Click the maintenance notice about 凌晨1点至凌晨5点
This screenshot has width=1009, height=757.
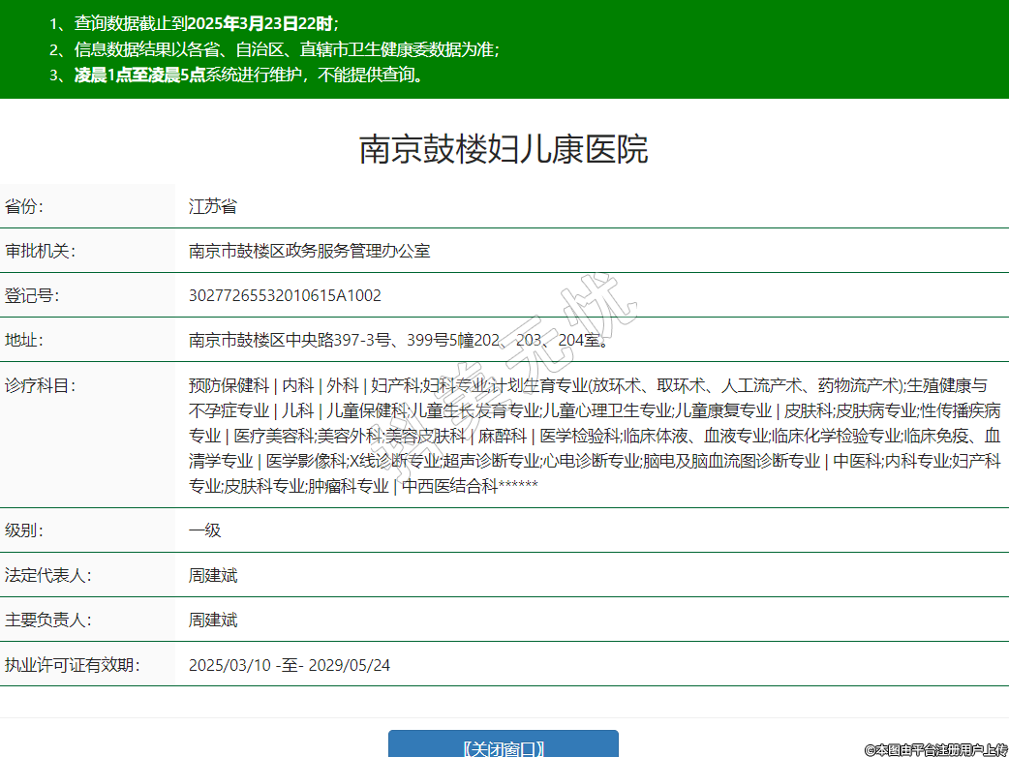tap(249, 75)
